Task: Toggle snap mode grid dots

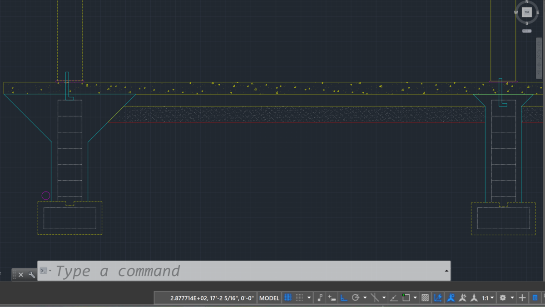Action: (x=299, y=298)
